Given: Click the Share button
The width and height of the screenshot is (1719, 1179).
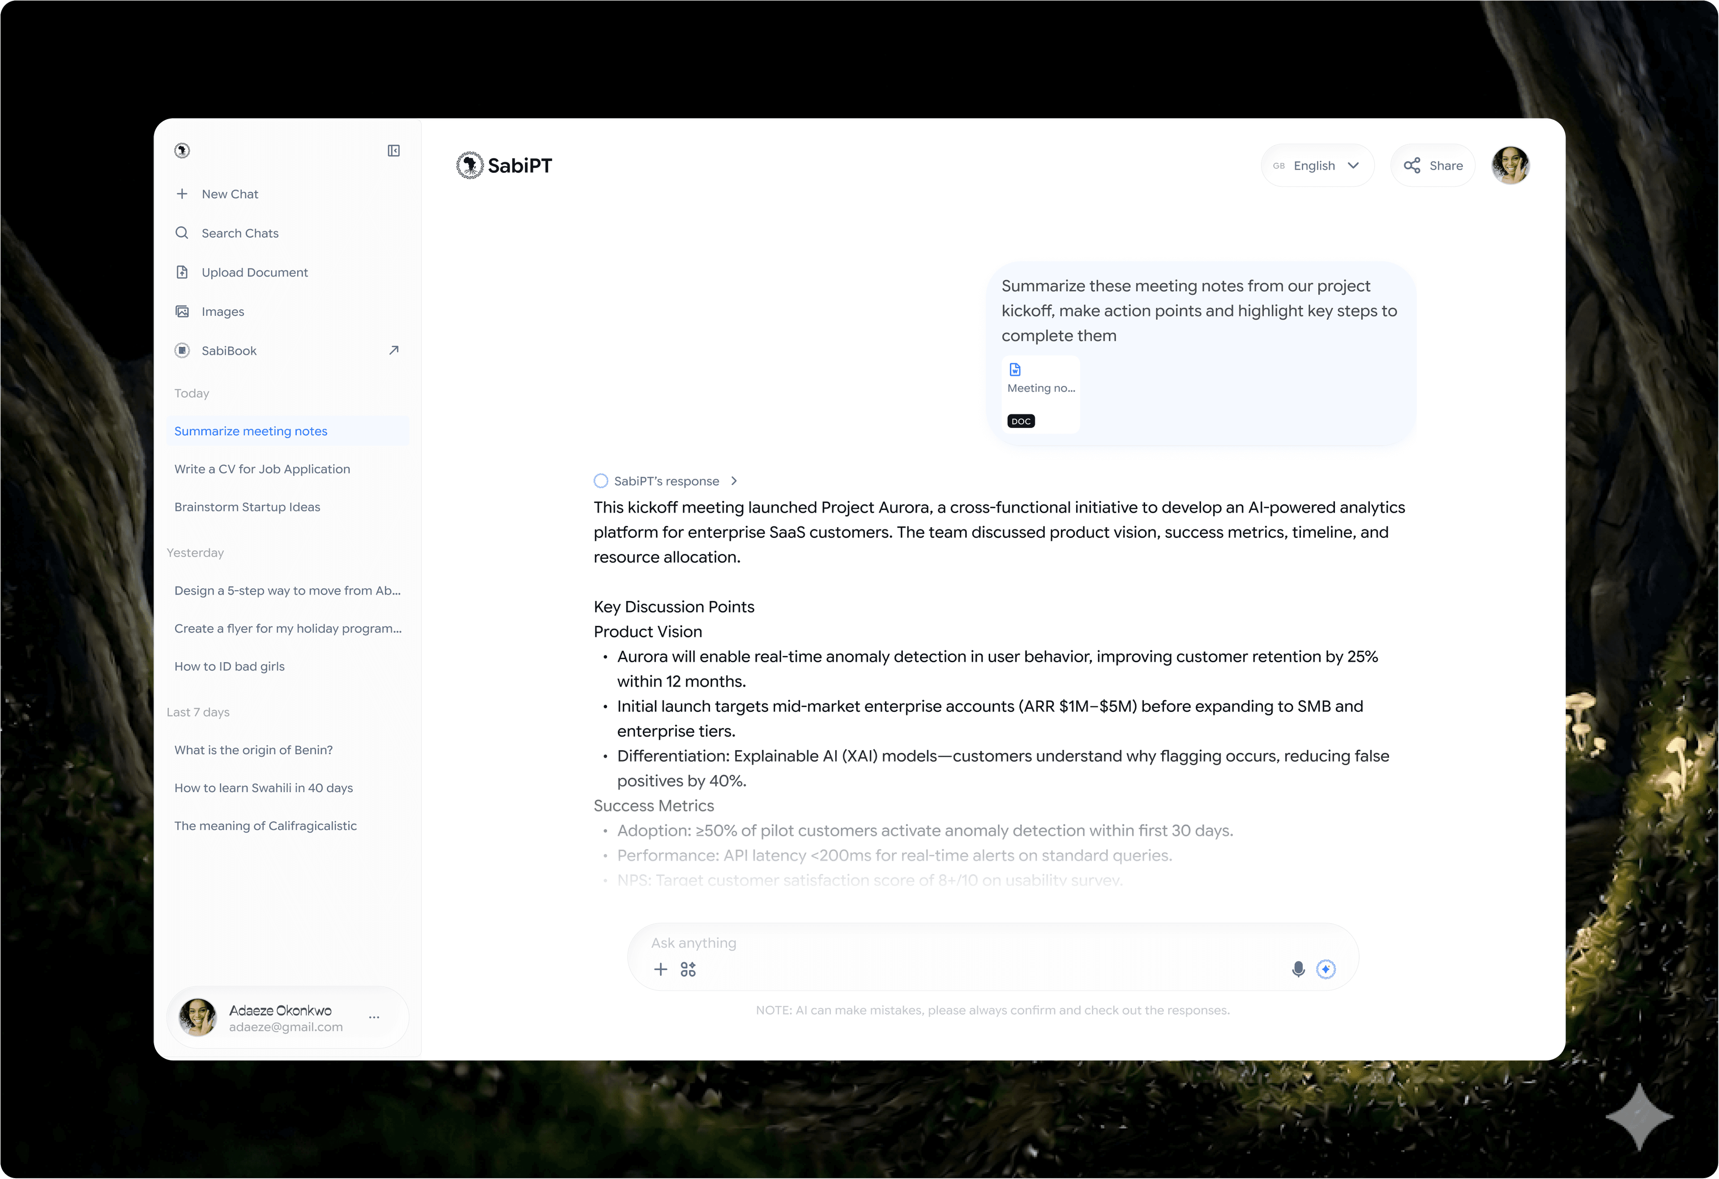Looking at the screenshot, I should point(1433,166).
